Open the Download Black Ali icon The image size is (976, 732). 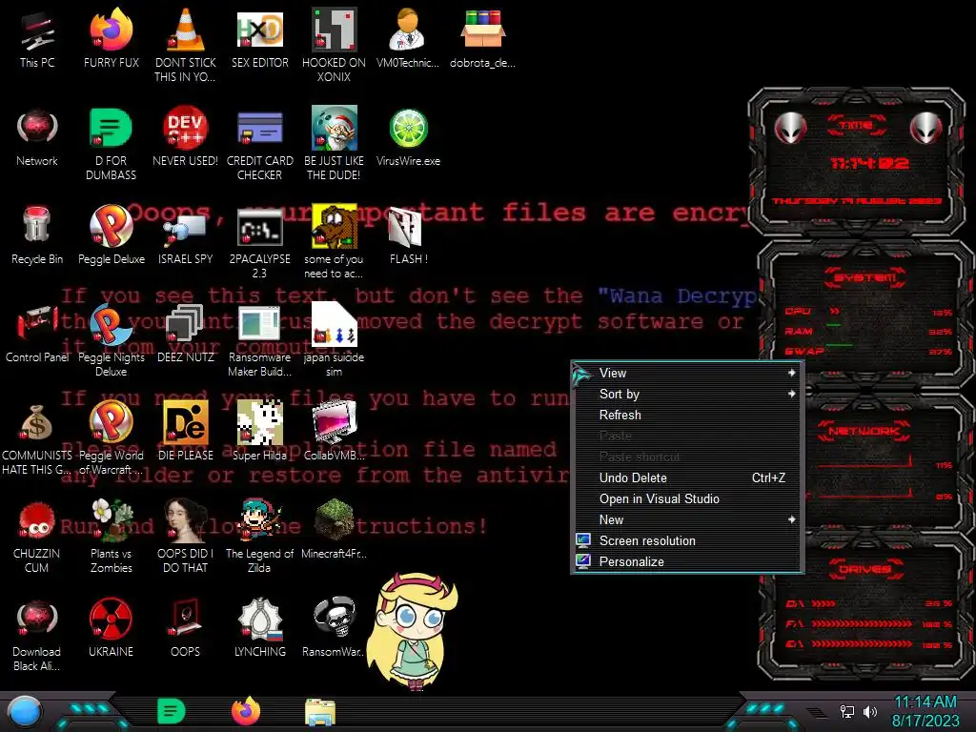click(37, 635)
